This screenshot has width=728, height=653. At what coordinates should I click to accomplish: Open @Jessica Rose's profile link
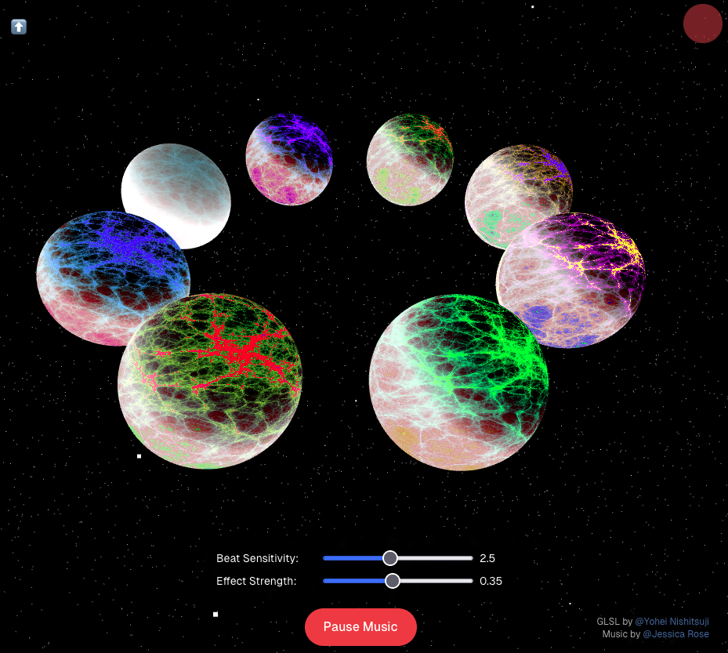[x=675, y=633]
